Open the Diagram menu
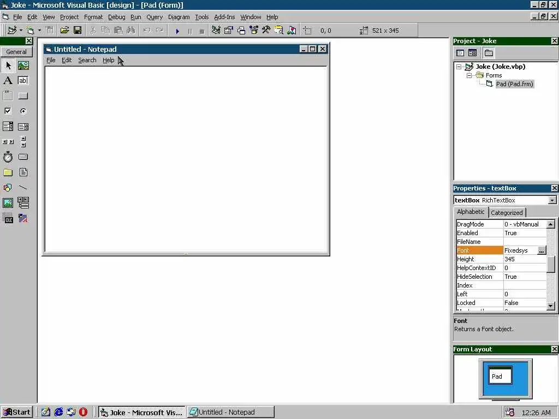 [x=179, y=17]
